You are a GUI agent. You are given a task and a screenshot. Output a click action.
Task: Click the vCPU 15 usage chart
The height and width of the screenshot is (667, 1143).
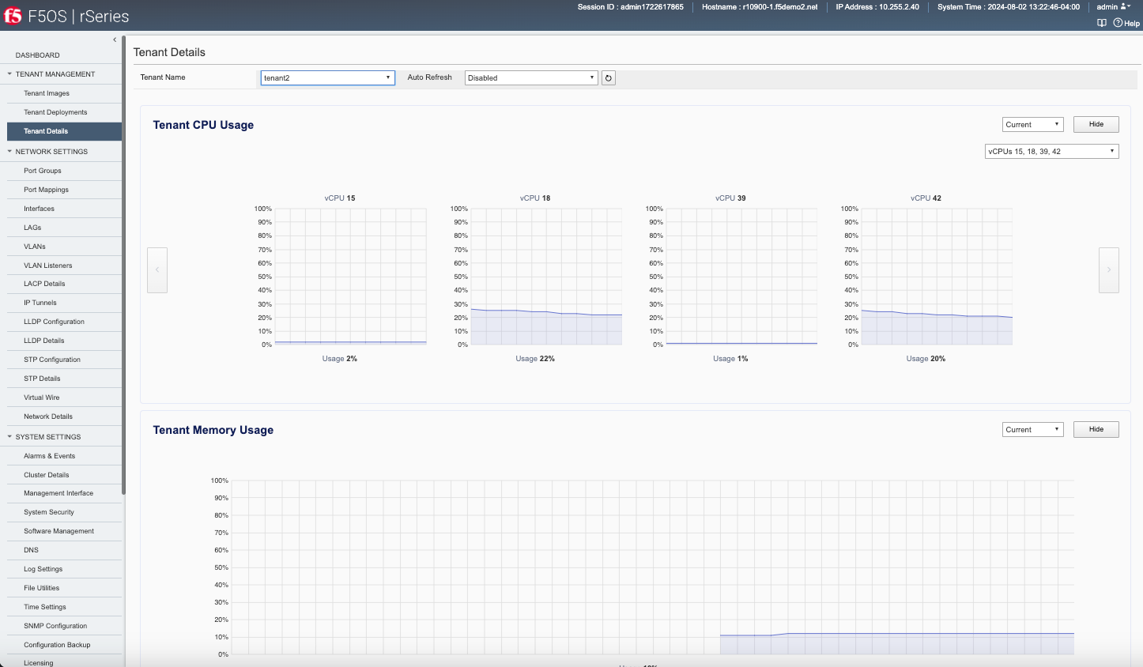(x=351, y=277)
